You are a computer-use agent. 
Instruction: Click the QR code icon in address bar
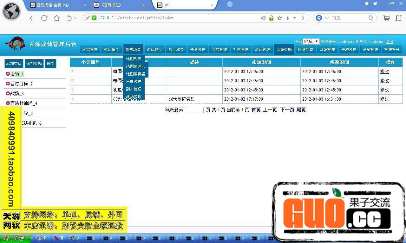(263, 18)
